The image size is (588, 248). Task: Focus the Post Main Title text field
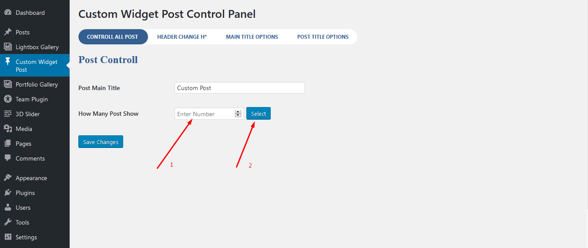pos(239,88)
